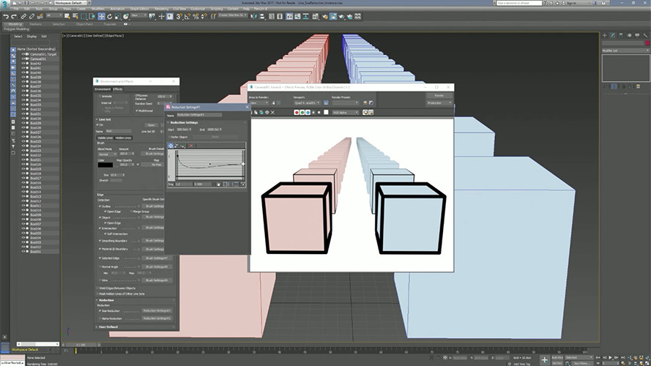Toggle the Smoothing Boundary checkbox
651x366 pixels.
pos(100,241)
